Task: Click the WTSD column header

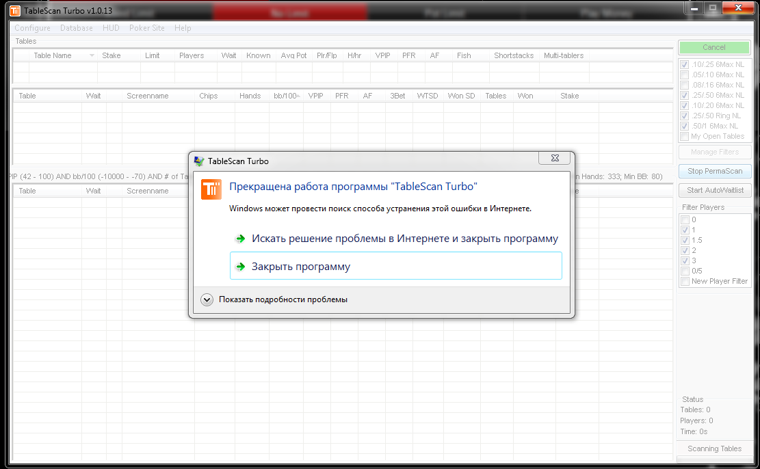Action: 428,96
